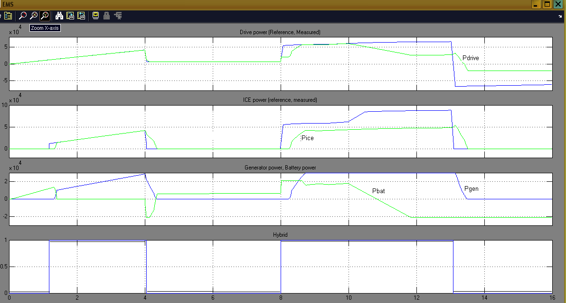Click the '12' x-axis tick label
The image size is (566, 303).
(x=416, y=298)
